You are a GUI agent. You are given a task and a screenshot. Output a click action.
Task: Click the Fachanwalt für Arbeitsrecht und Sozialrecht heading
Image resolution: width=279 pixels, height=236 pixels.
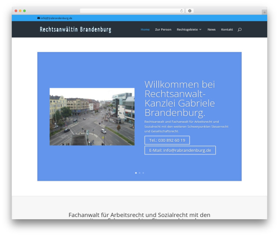(139, 216)
